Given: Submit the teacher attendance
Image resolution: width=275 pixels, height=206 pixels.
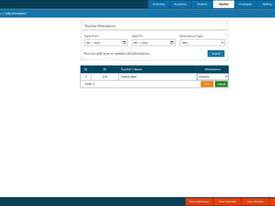Looking at the screenshot, I should point(221,84).
